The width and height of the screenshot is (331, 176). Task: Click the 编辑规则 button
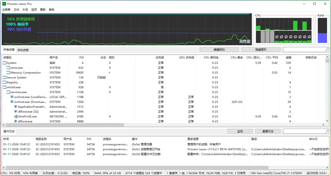pyautogui.click(x=219, y=49)
